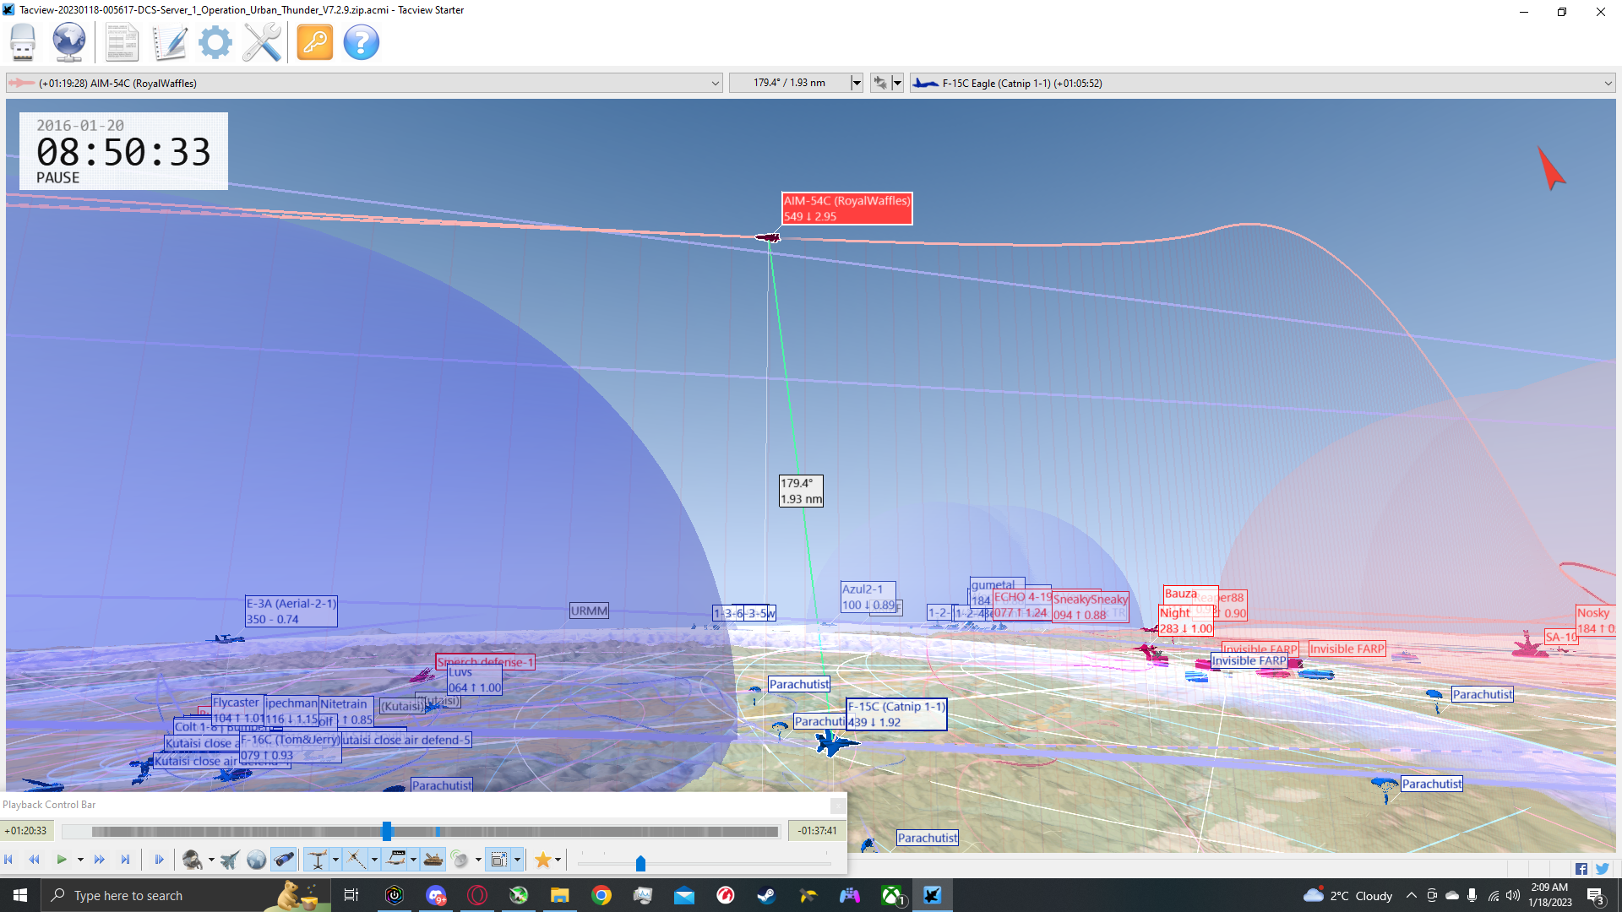The width and height of the screenshot is (1622, 912).
Task: Open the Xbox app in taskbar
Action: click(x=891, y=895)
